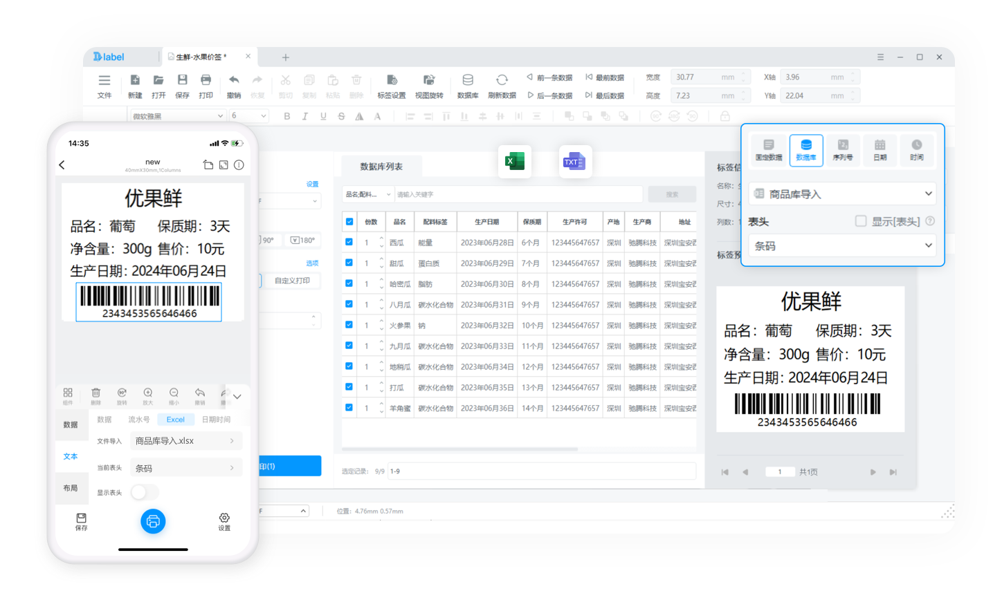Screen dimensions: 1002x611
Task: Click the selected records range field 1-9
Action: tap(542, 471)
